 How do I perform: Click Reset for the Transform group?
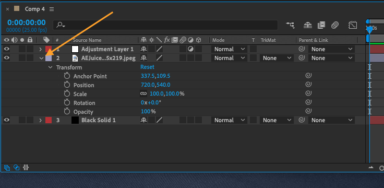click(147, 67)
